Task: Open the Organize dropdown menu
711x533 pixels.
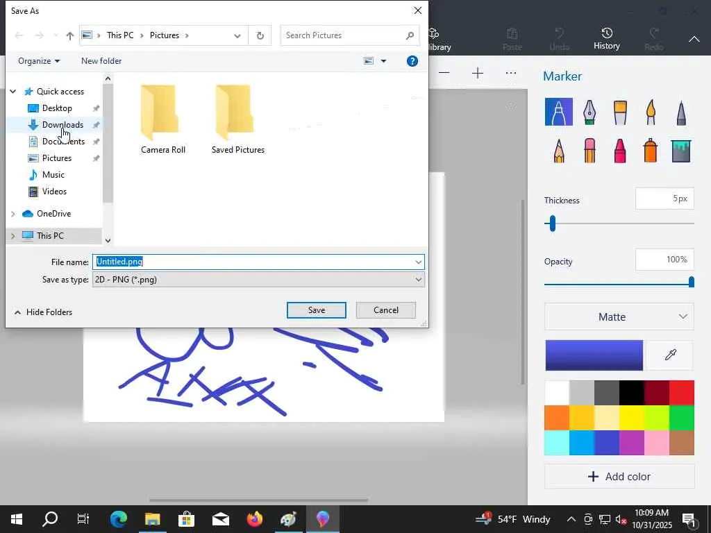Action: click(39, 61)
